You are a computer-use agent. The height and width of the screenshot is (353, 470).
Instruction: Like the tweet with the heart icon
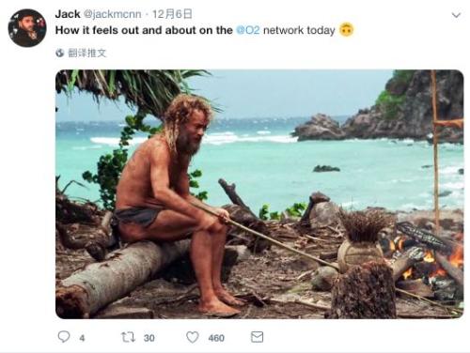tap(193, 337)
